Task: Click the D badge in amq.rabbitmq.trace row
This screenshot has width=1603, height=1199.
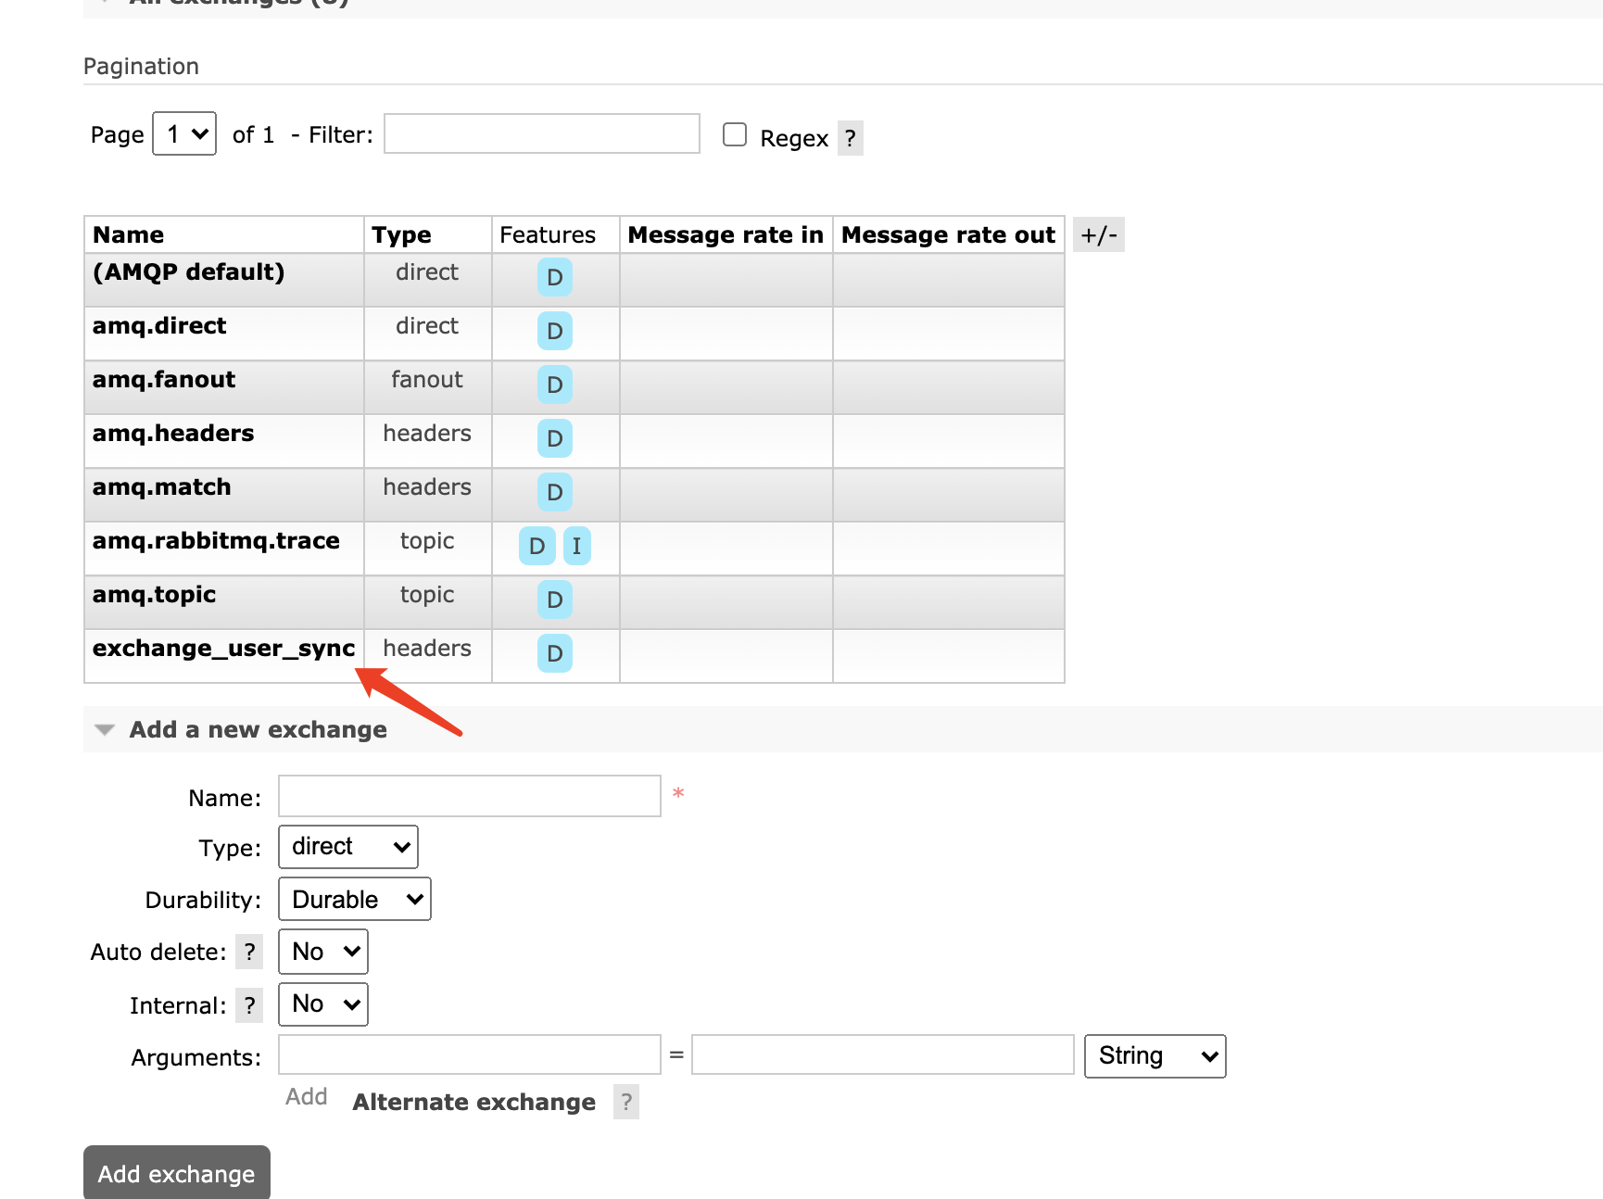Action: (x=536, y=546)
